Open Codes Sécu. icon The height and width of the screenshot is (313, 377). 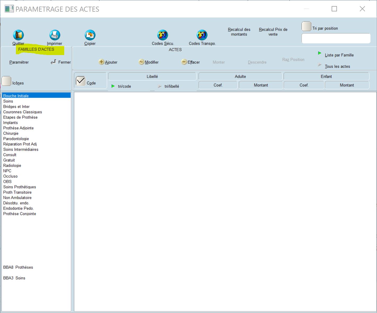point(163,35)
